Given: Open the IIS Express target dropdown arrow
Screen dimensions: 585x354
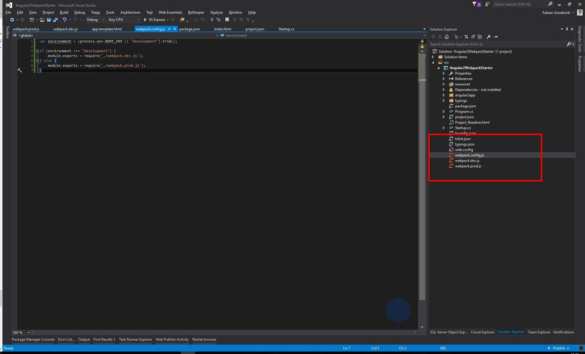Looking at the screenshot, I should click(168, 20).
